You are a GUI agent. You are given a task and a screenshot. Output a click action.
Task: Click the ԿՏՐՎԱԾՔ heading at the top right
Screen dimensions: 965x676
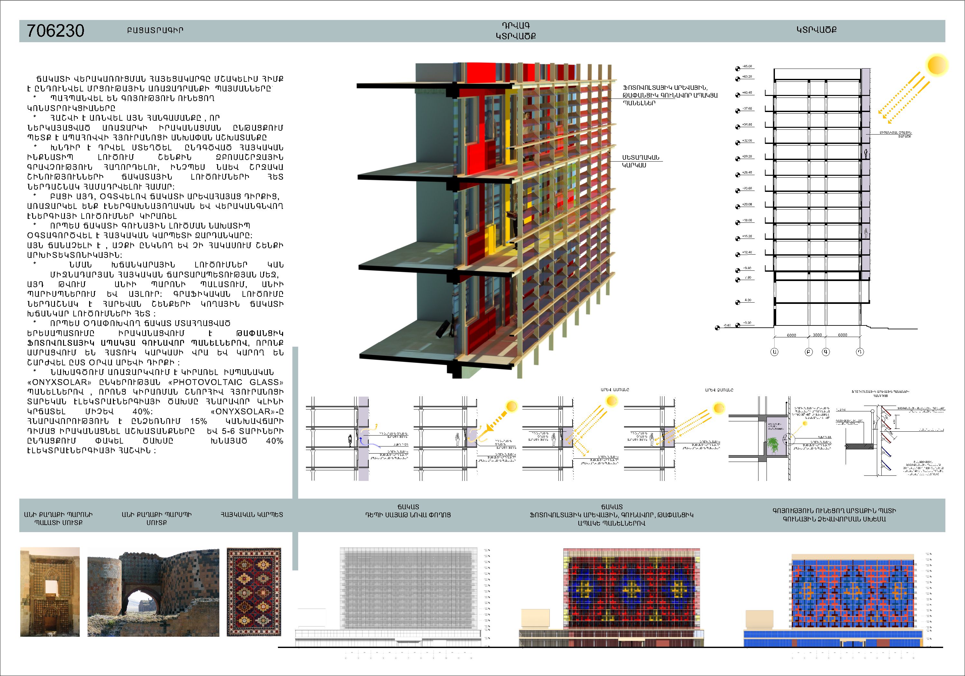(816, 30)
